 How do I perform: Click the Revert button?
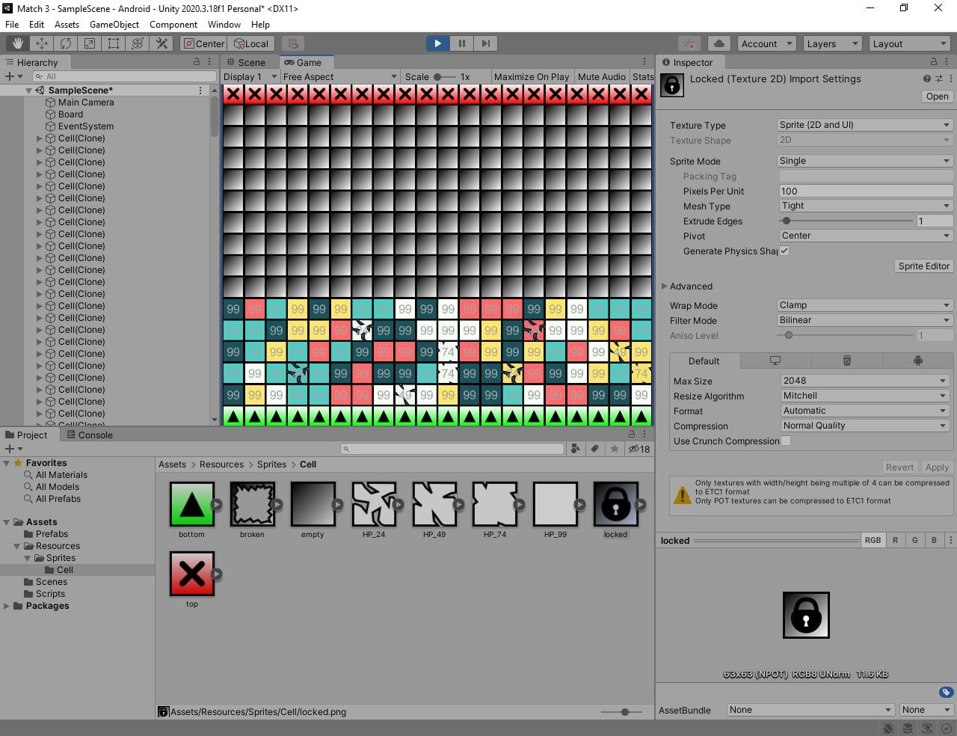coord(899,467)
